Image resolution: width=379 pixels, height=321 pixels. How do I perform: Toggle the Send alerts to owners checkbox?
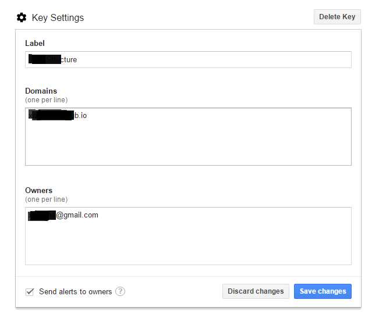coord(30,291)
